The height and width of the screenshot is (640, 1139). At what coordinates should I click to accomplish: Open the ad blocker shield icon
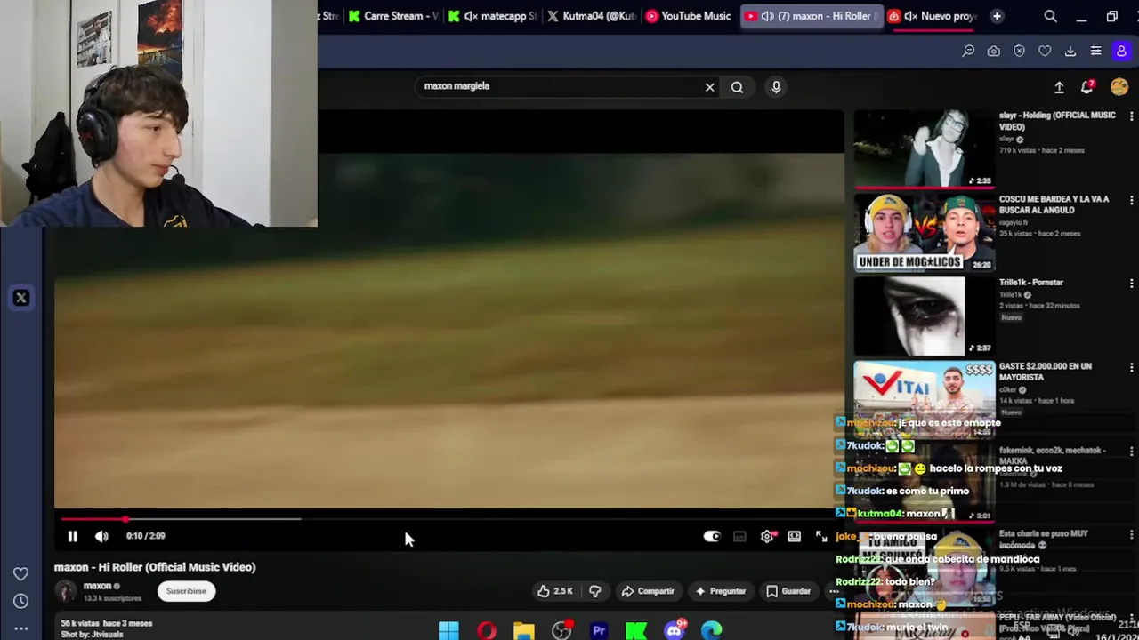point(1019,52)
